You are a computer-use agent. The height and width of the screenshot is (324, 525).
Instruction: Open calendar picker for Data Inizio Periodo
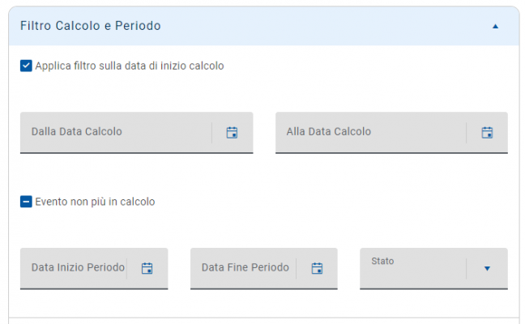147,268
